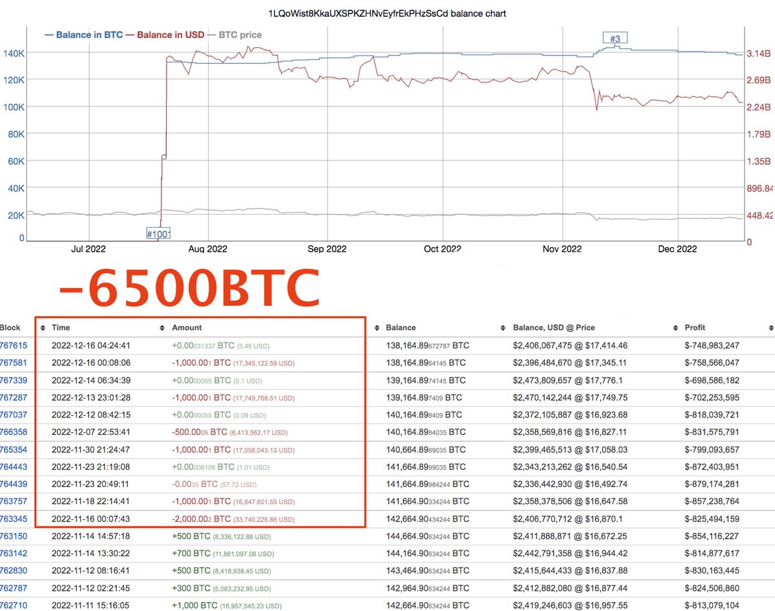Click the Amount column header

187,328
